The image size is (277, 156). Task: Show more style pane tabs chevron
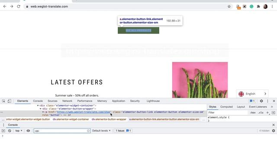point(272,107)
